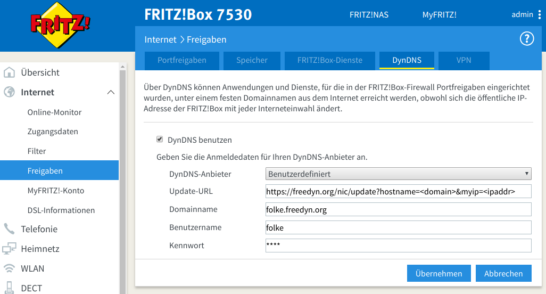546x294 pixels.
Task: Click the DECT handset icon
Action: pos(9,288)
